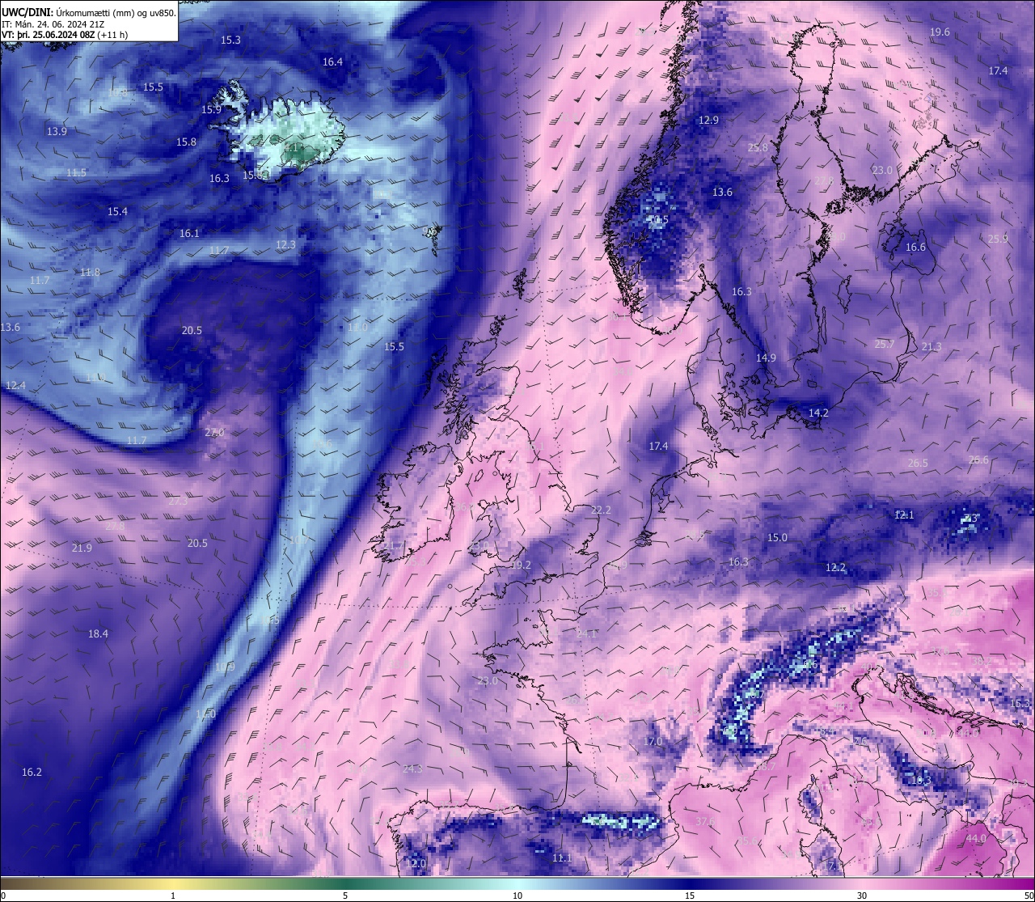Click the value 25.9 at the right edge

coord(998,239)
